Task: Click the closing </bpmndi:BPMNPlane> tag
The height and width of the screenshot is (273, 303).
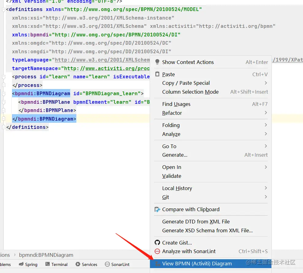Action: [47, 110]
